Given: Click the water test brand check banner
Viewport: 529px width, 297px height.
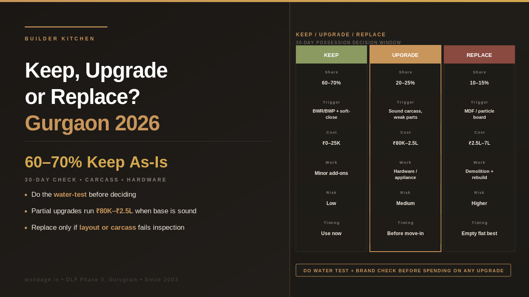Looking at the screenshot, I should 403,270.
